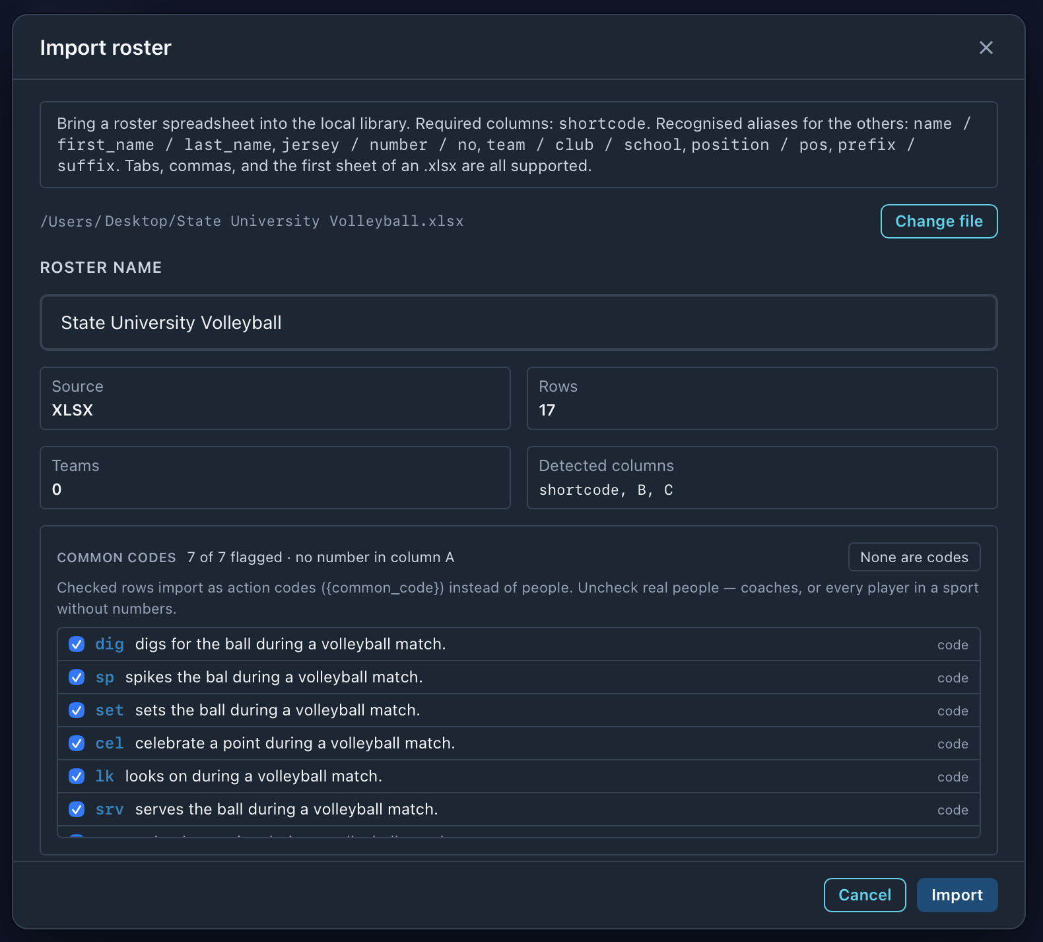Click the Source XLSX info card

tap(275, 398)
